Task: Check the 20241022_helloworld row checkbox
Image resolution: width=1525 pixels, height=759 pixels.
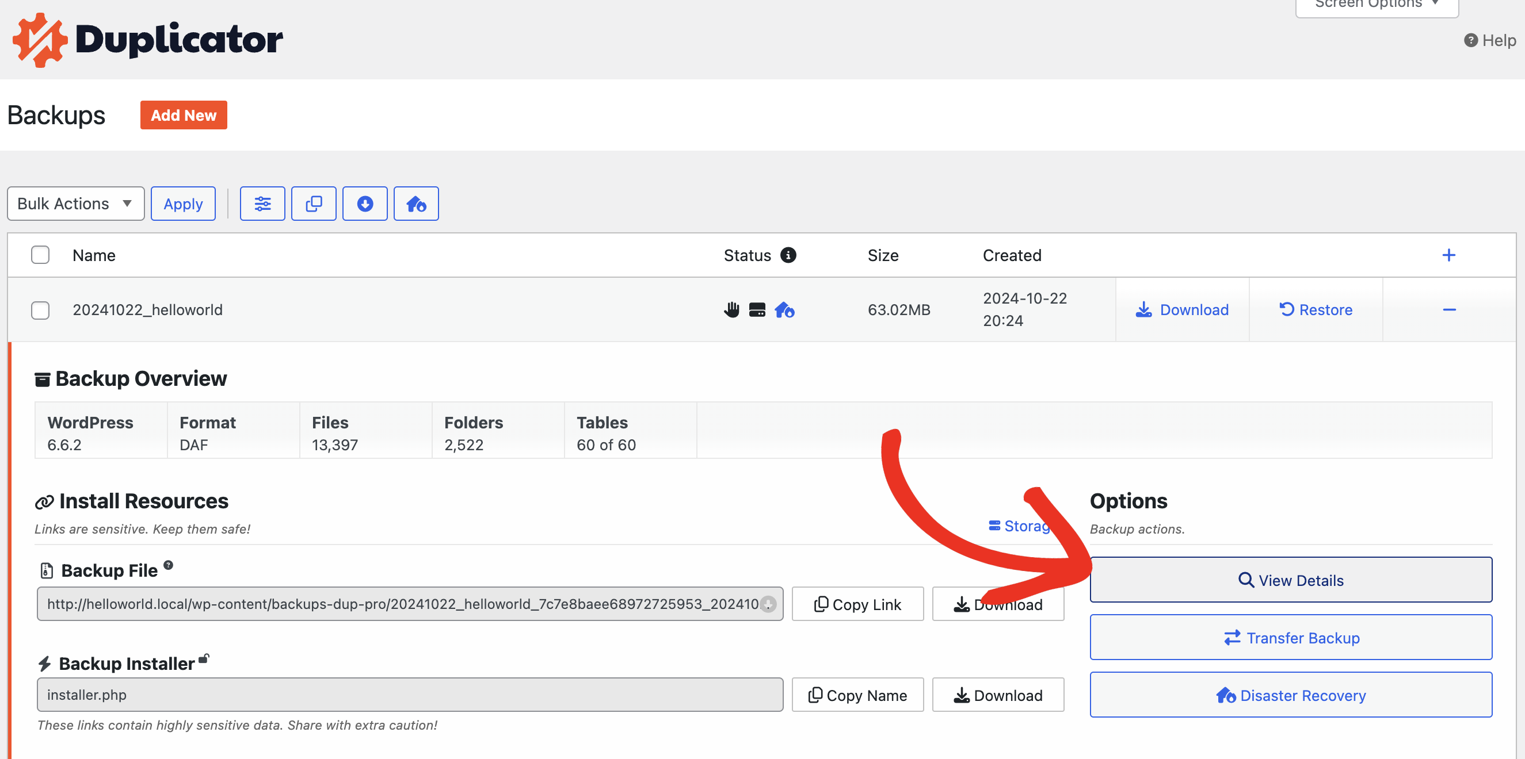Action: pos(40,310)
